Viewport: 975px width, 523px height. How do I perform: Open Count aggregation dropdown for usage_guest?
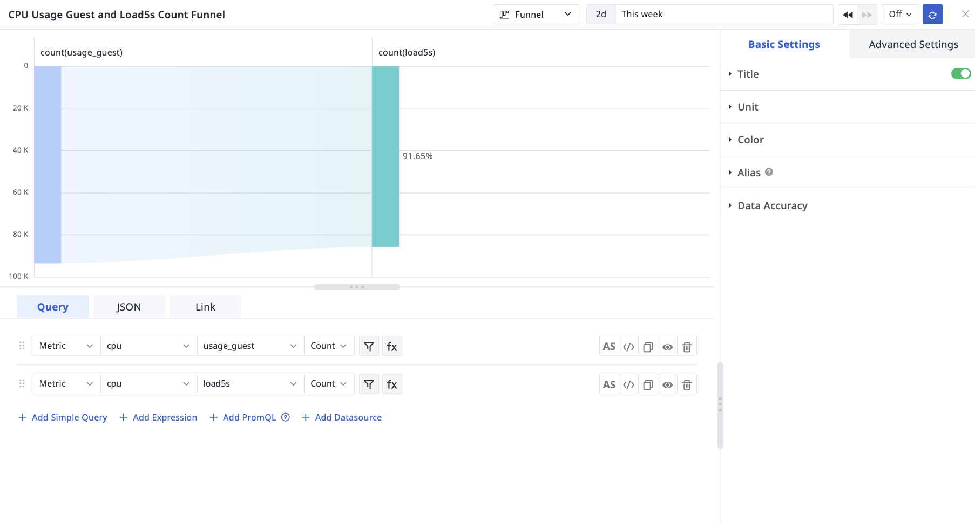[x=329, y=346]
